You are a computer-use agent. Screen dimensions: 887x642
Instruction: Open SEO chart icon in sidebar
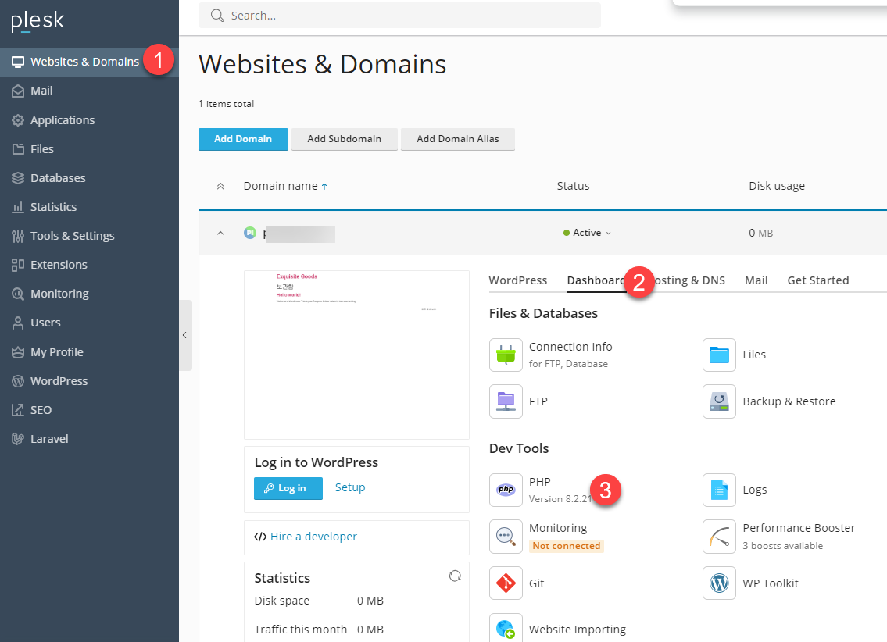click(x=18, y=410)
